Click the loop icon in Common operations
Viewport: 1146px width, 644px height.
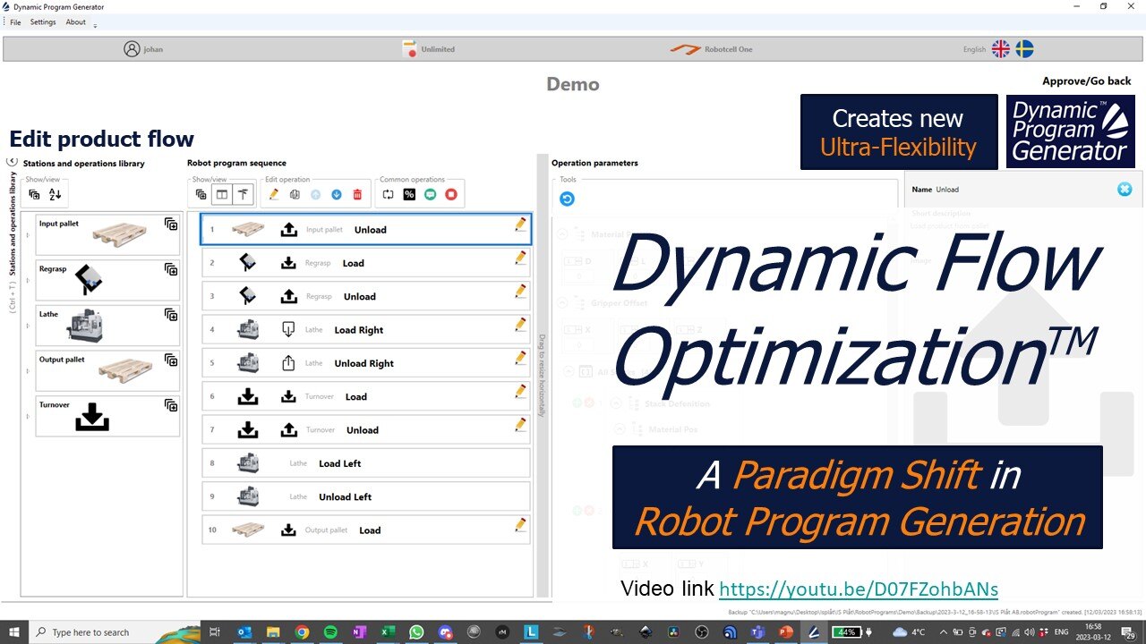(x=389, y=194)
